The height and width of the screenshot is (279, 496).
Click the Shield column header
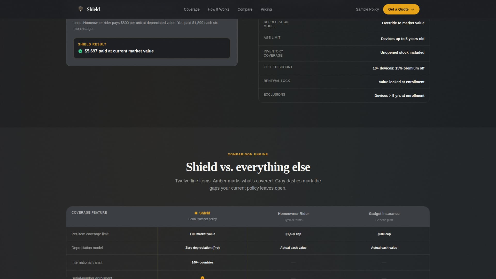pos(205,213)
